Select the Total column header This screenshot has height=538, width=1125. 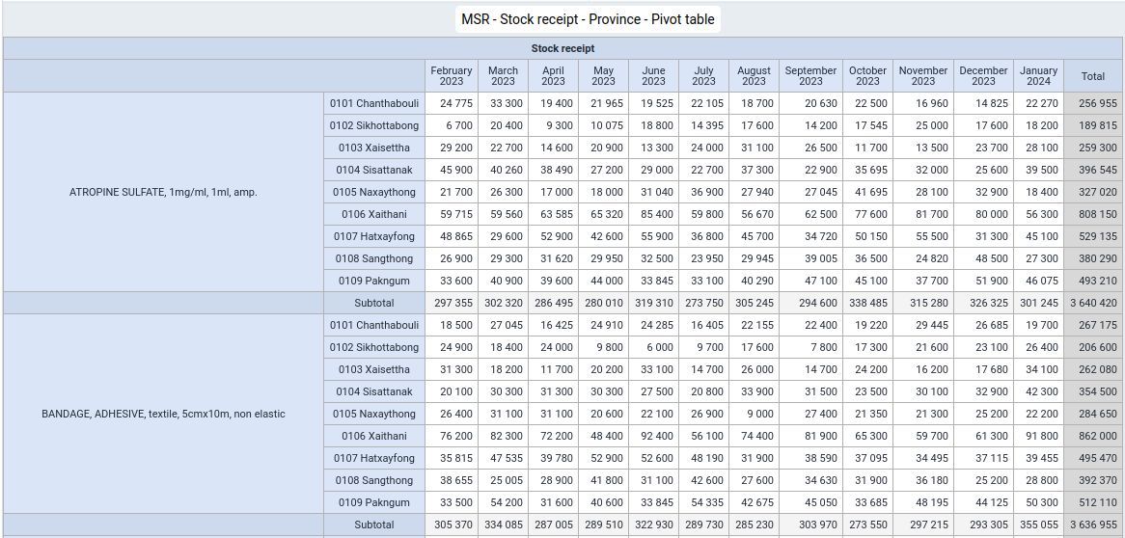coord(1093,76)
